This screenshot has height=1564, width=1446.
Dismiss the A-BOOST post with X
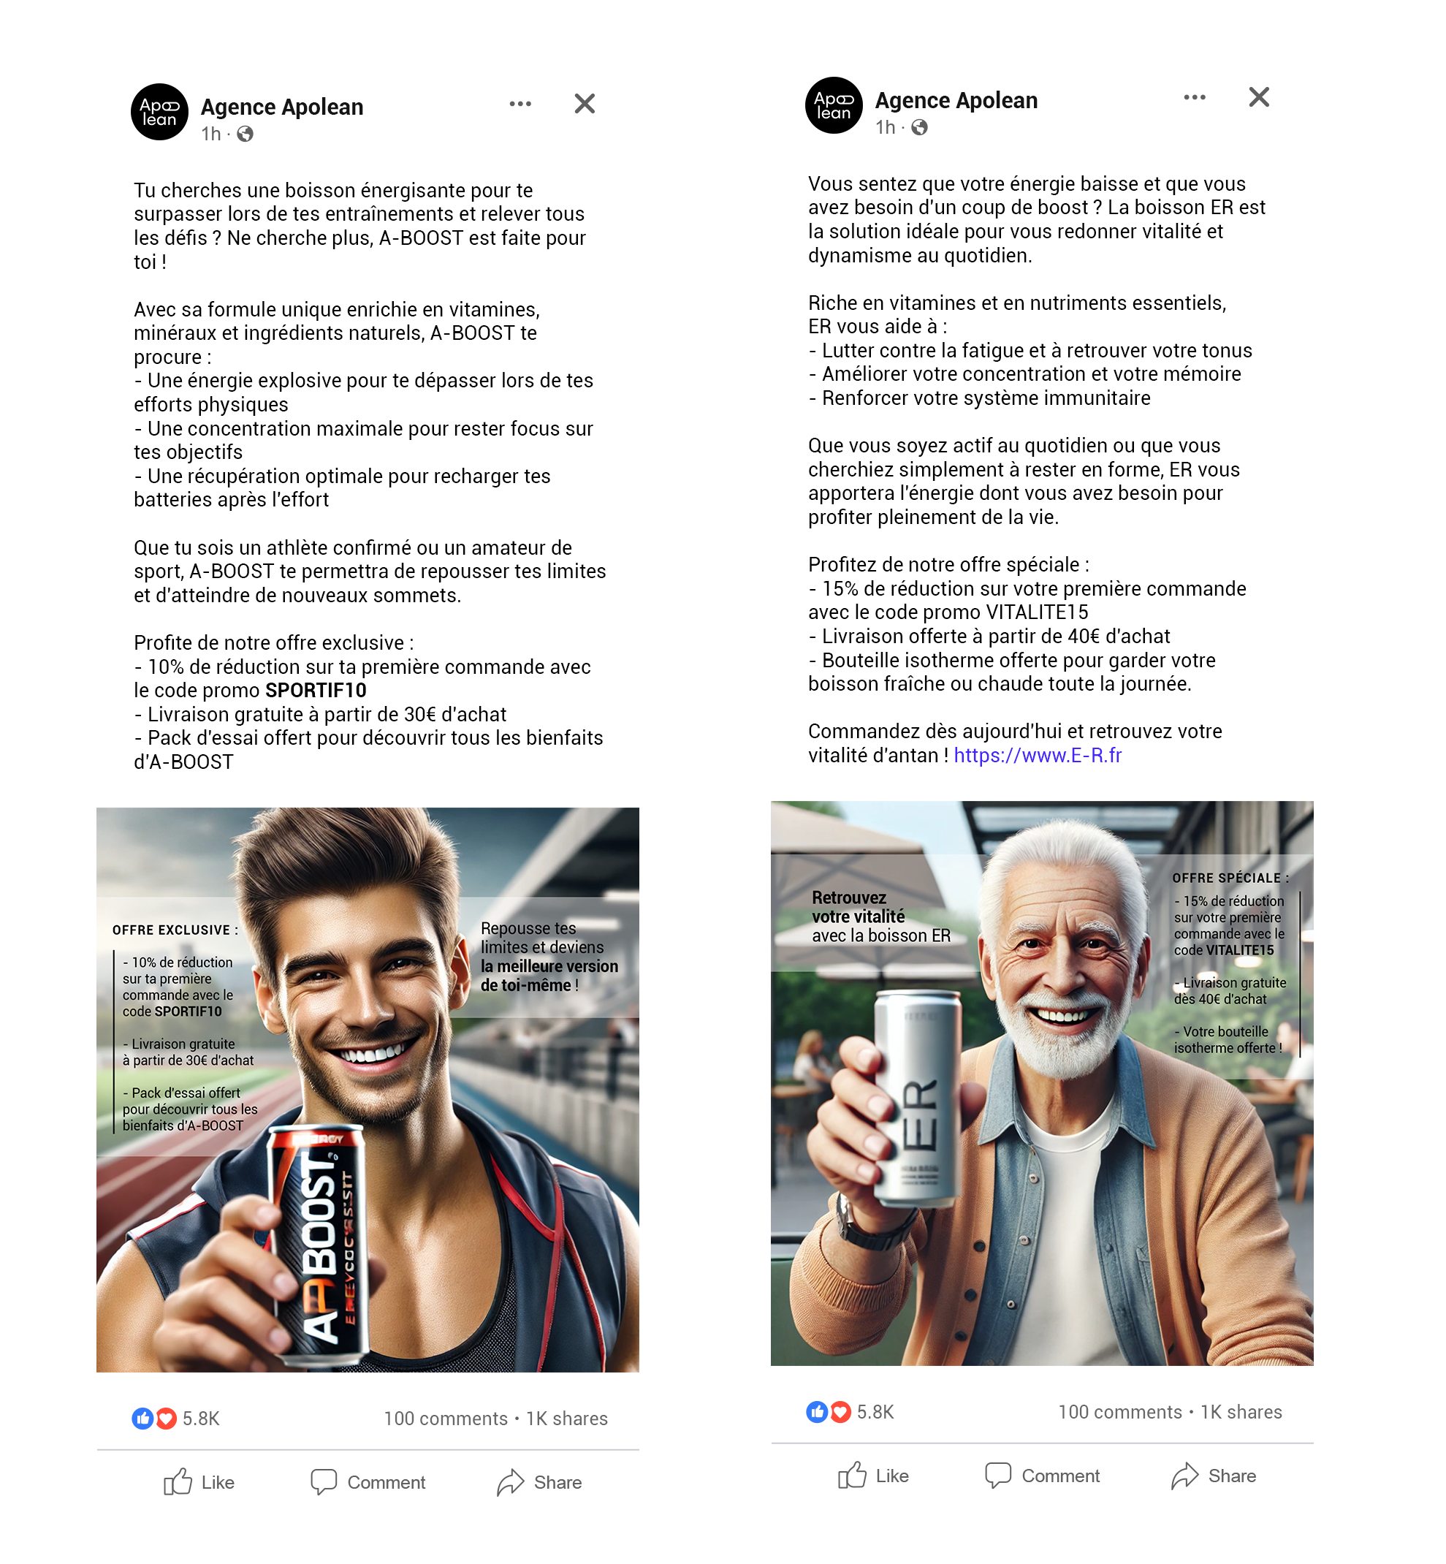click(x=585, y=103)
